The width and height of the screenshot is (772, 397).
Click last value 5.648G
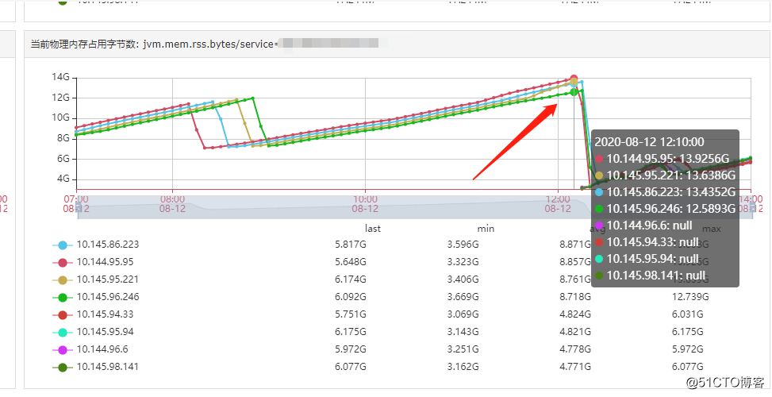tap(351, 261)
